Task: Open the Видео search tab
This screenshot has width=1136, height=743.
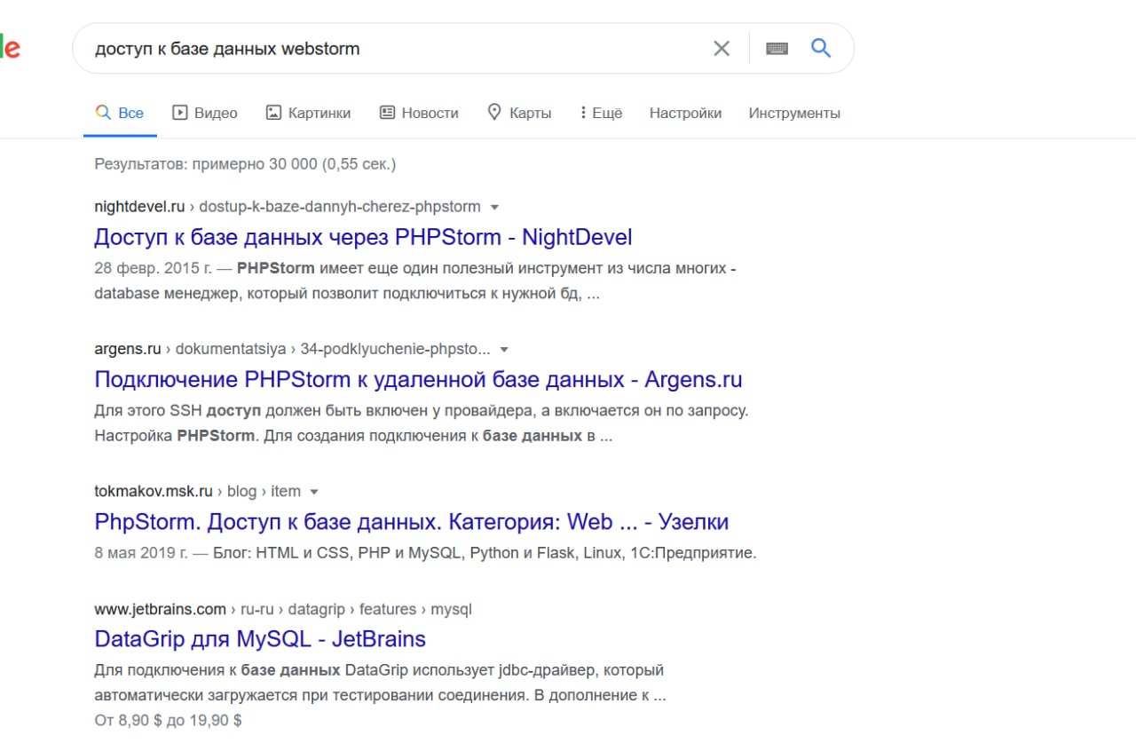Action: [205, 113]
